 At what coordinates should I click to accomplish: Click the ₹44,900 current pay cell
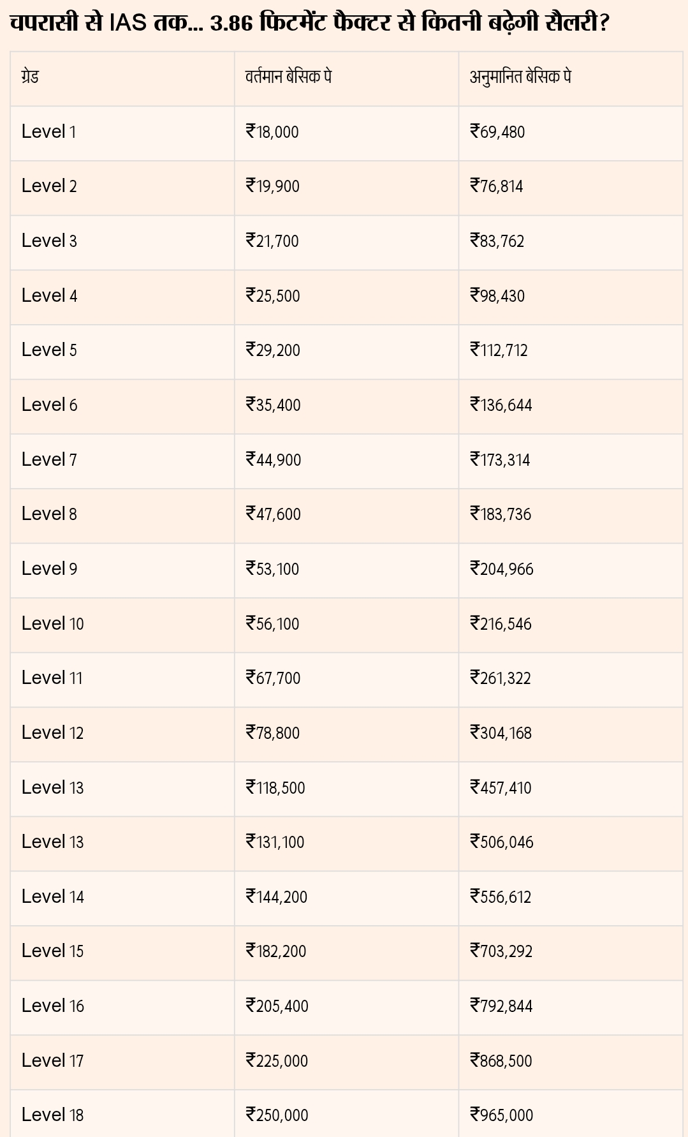pos(274,460)
